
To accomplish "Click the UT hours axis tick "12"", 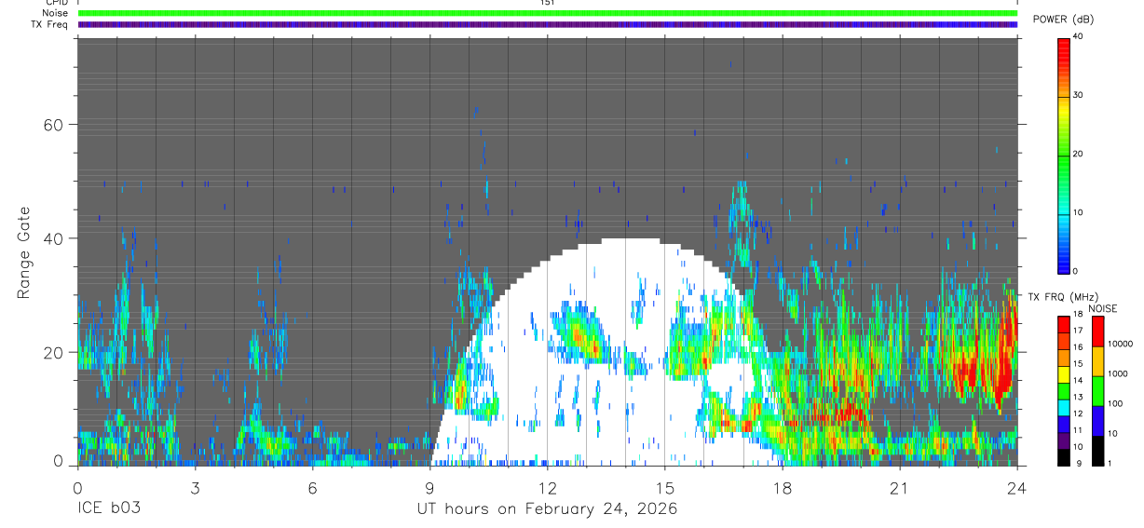I will point(547,488).
